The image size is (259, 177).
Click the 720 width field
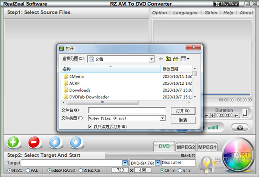pos(120,170)
